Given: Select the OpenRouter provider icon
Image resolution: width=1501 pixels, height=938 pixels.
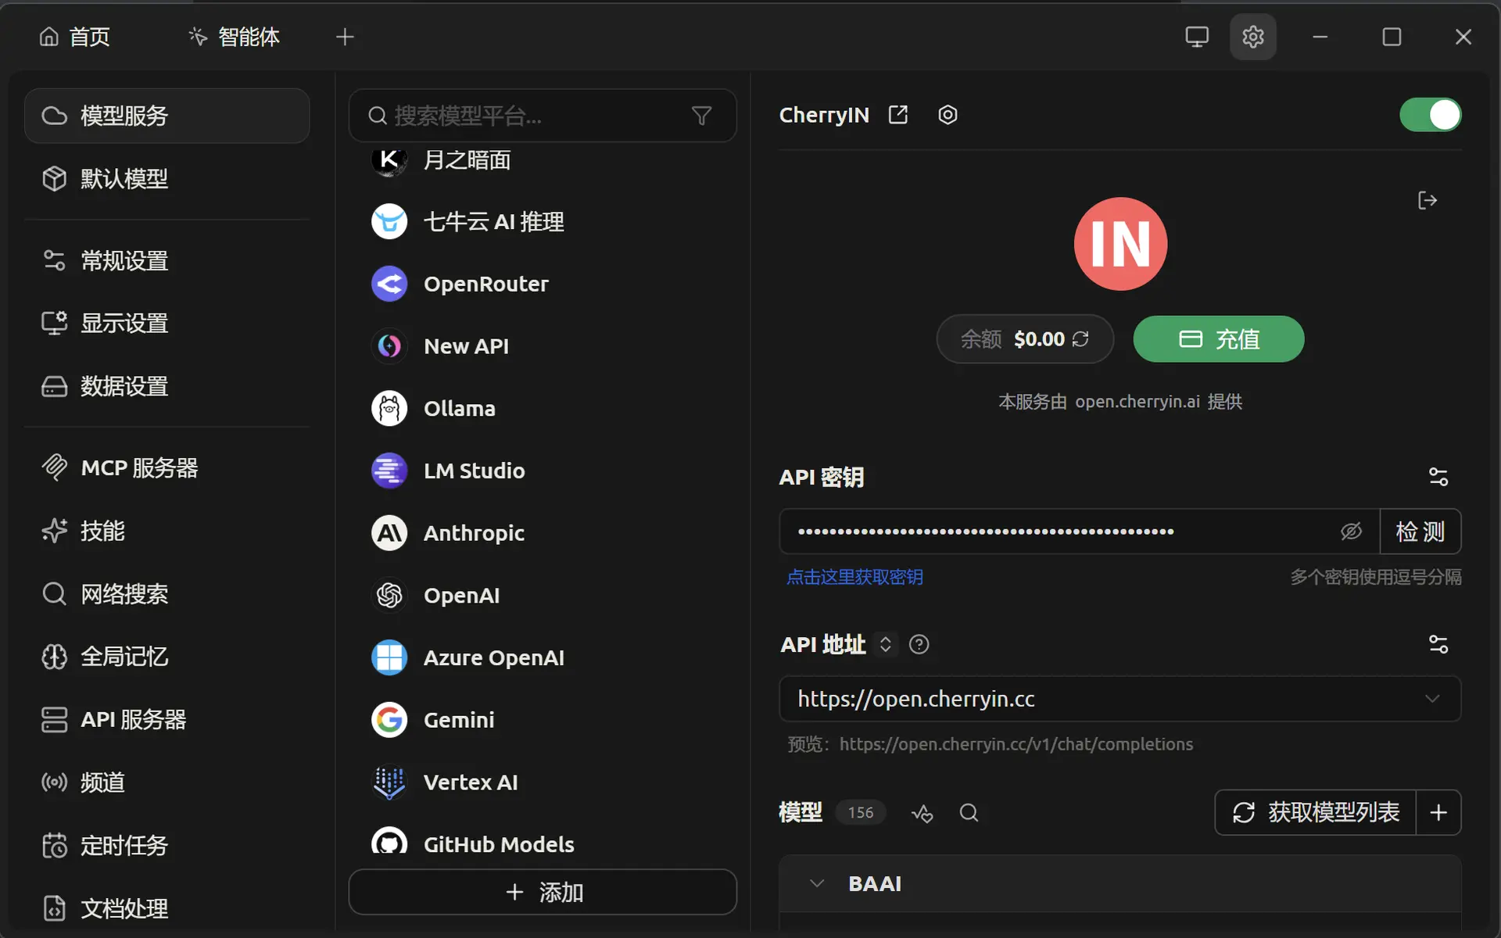Looking at the screenshot, I should [389, 284].
